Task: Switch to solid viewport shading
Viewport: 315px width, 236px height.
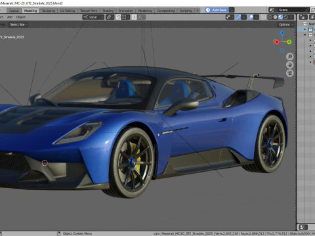Action: 276,17
